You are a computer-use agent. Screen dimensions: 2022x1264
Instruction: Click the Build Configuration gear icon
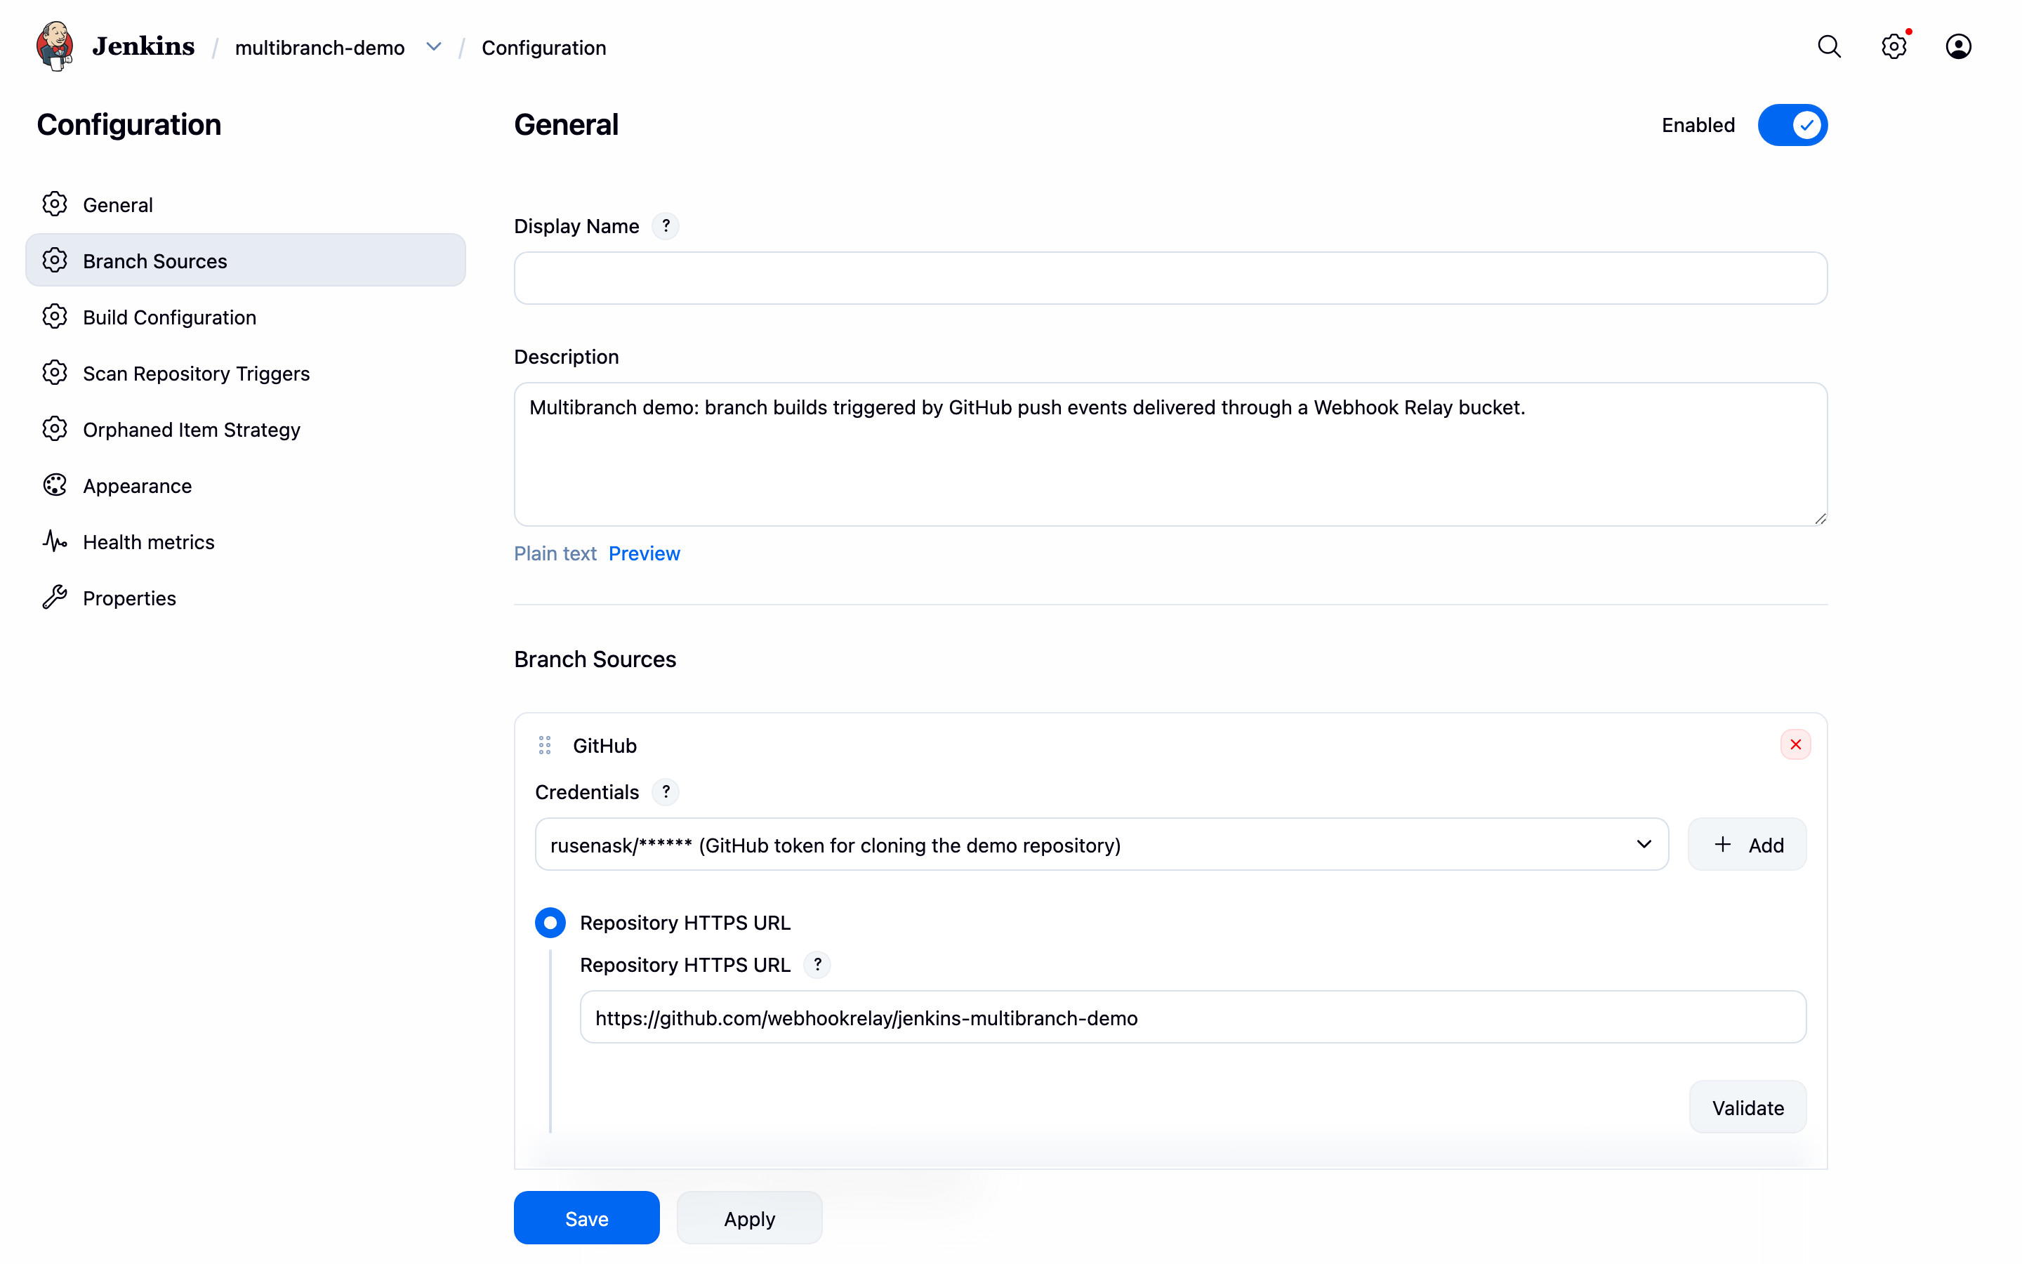(x=55, y=317)
